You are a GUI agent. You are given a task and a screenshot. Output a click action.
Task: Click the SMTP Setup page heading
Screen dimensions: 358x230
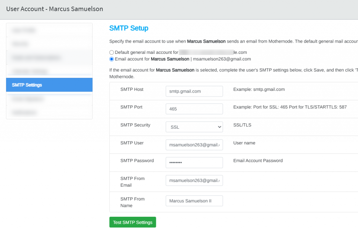pos(129,28)
